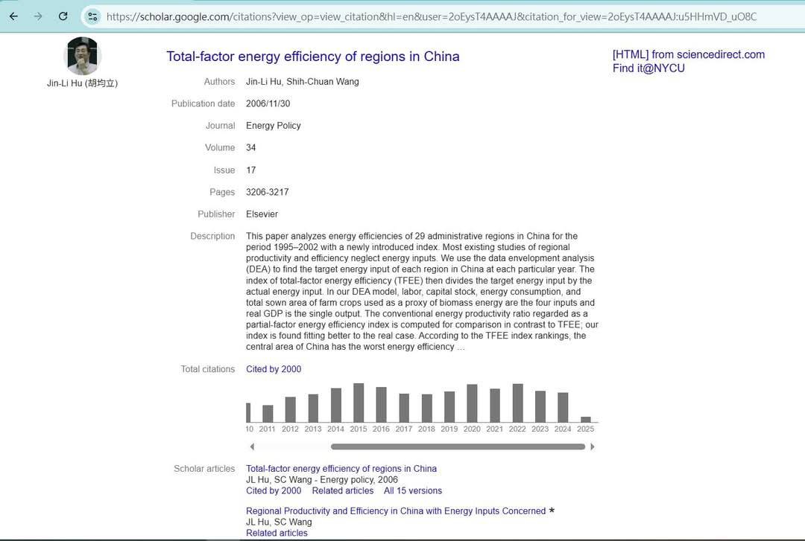This screenshot has width=805, height=541.
Task: Click Jin-Li Hu profile photo
Action: click(82, 56)
